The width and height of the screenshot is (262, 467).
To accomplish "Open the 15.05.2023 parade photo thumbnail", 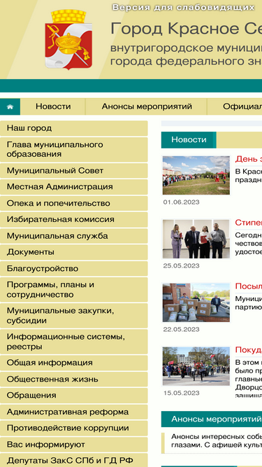I will [196, 366].
